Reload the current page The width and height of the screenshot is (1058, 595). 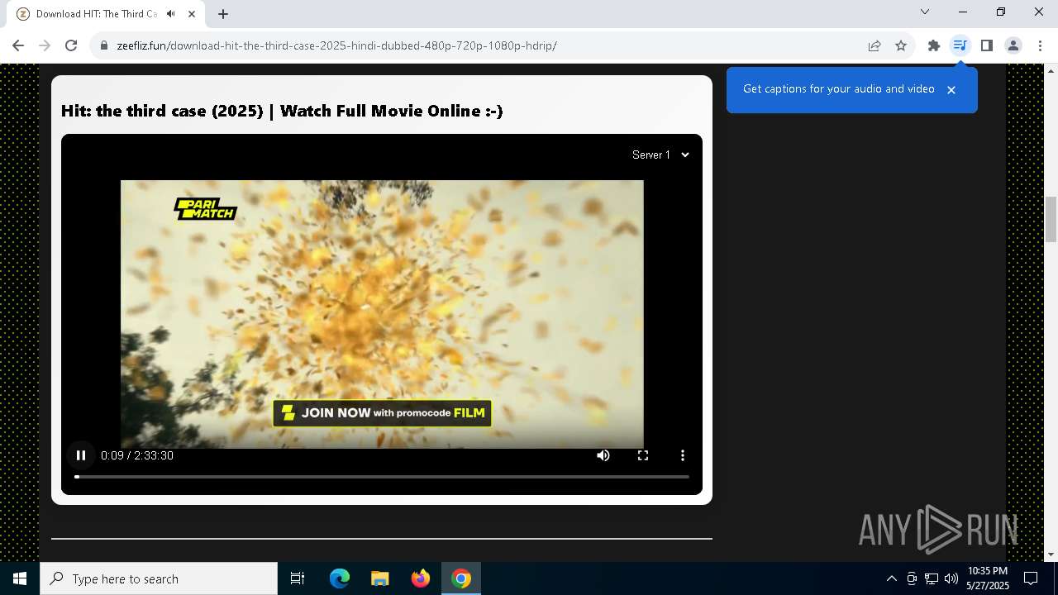(71, 45)
